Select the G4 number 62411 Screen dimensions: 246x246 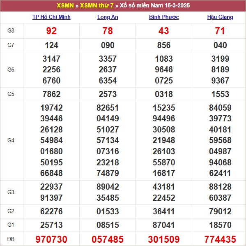tap(220, 173)
